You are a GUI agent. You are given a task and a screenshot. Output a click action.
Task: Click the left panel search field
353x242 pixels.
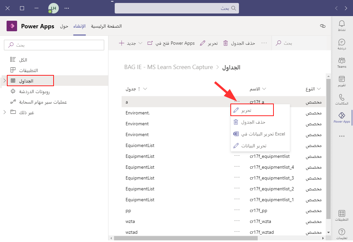click(x=54, y=45)
